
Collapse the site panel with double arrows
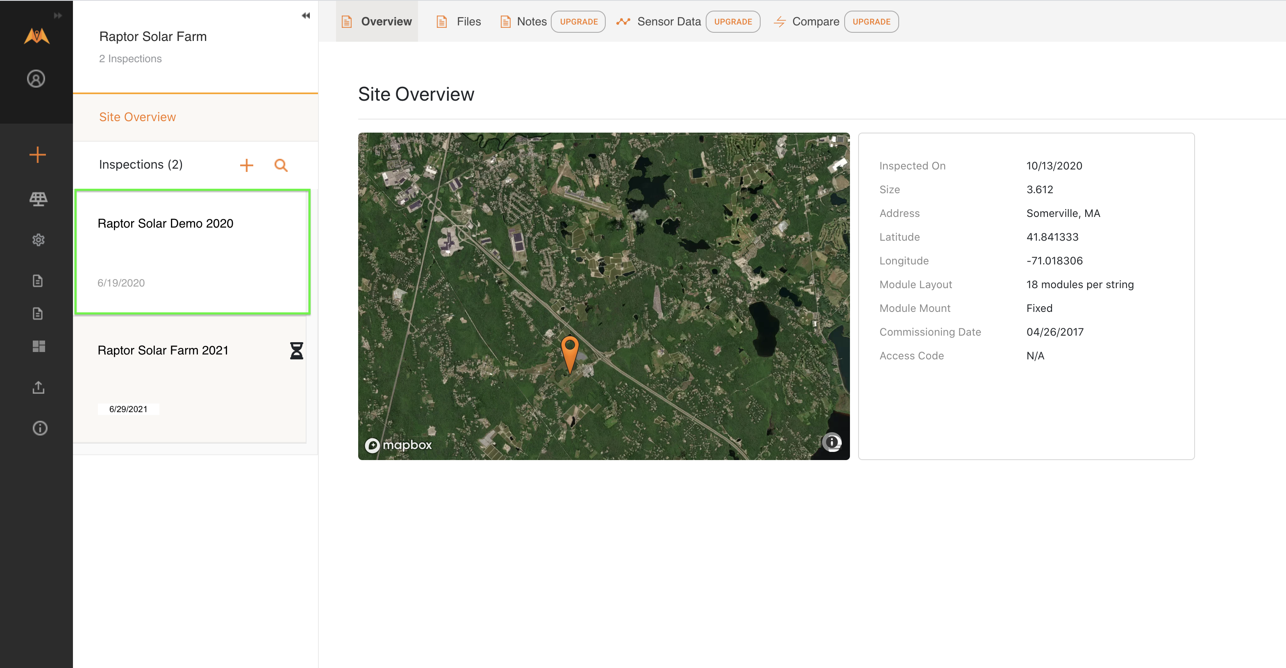coord(306,16)
